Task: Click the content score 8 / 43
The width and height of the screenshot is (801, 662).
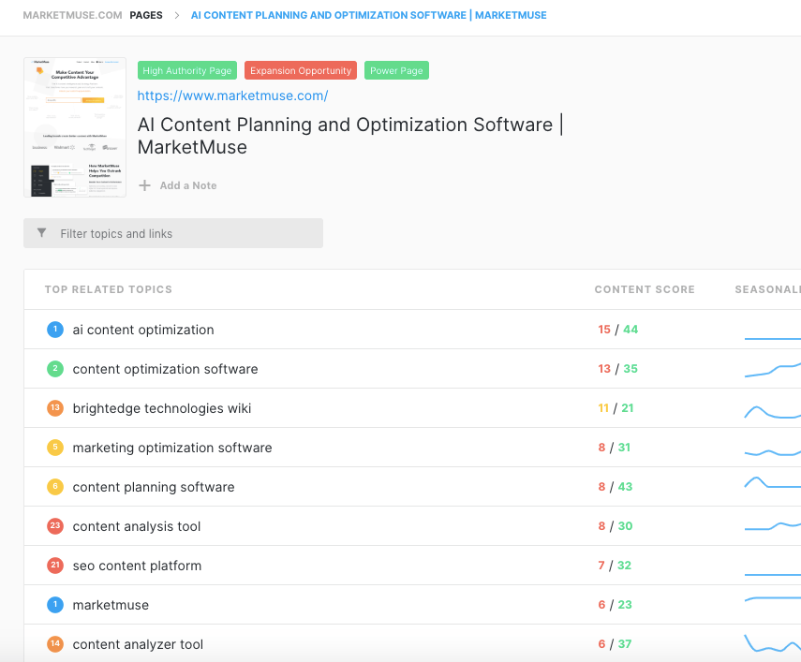Action: click(616, 486)
